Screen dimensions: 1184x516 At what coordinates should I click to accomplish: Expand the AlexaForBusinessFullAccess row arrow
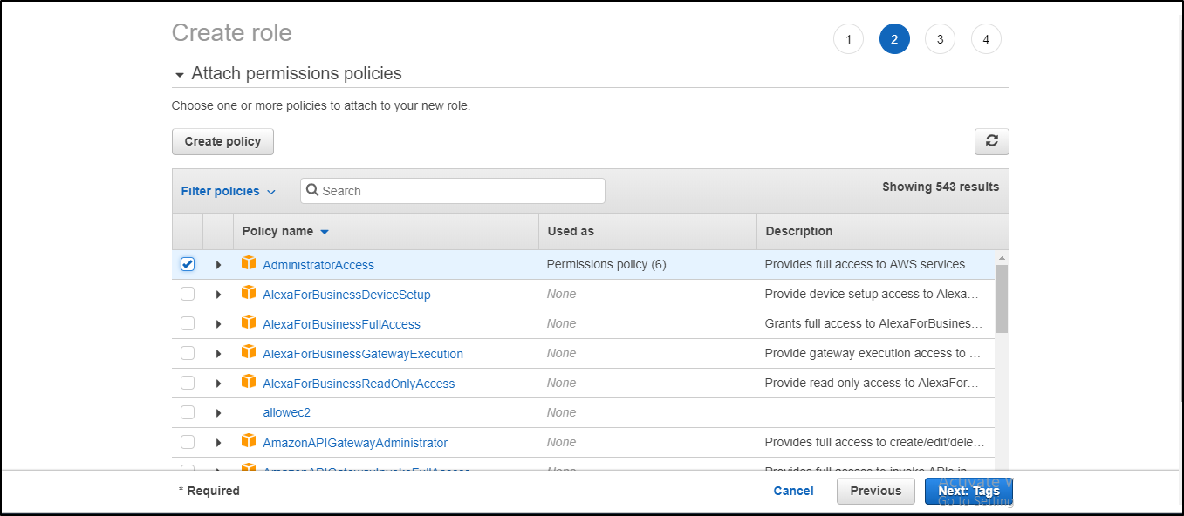(x=218, y=324)
